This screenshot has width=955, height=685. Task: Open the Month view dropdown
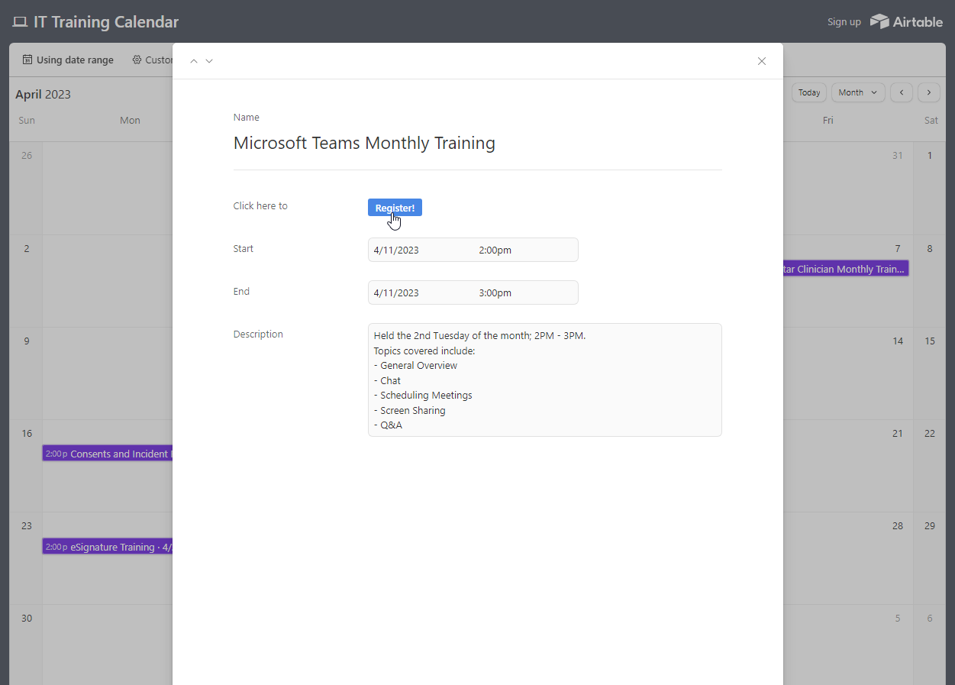point(859,92)
